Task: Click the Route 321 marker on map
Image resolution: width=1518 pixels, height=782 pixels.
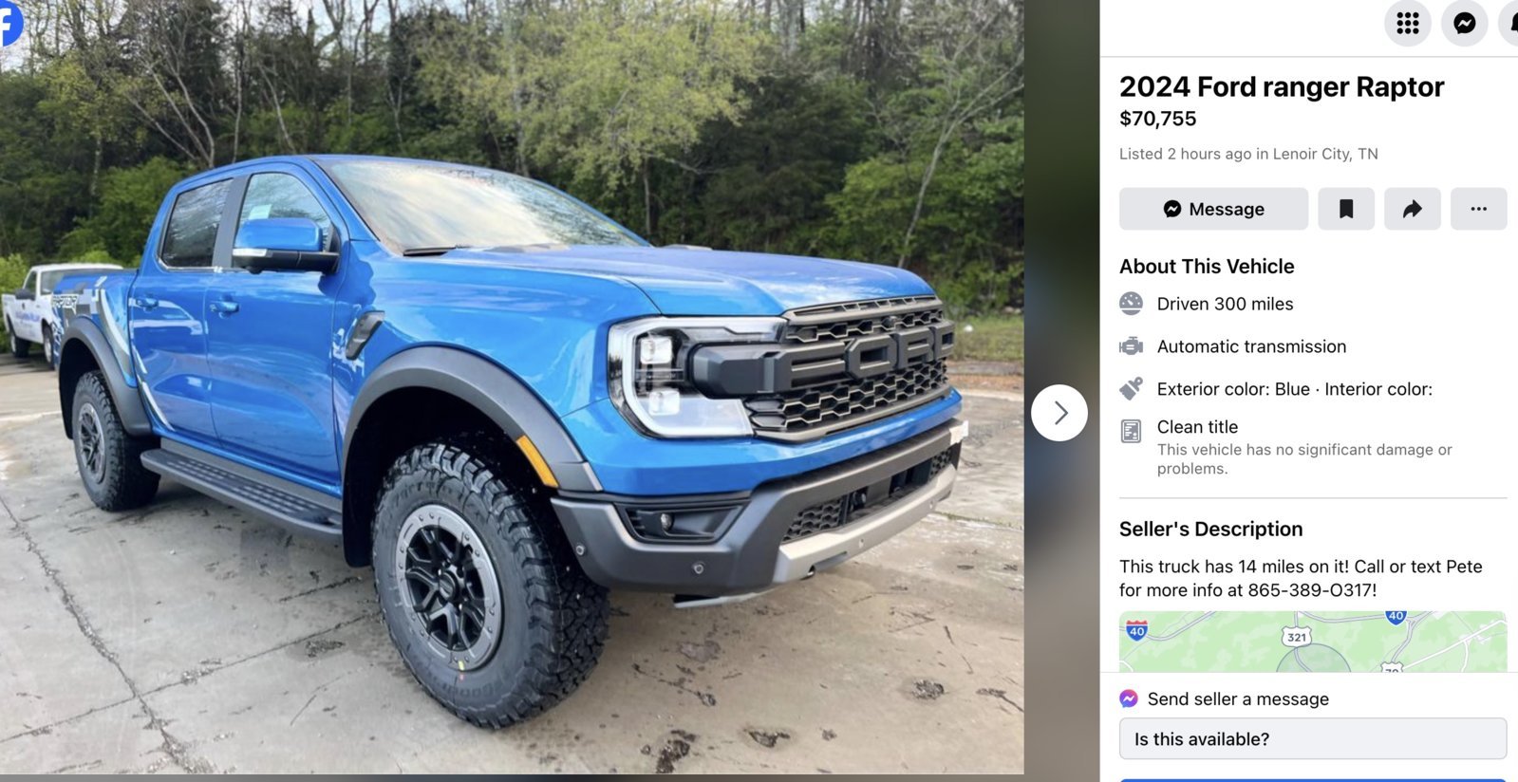Action: point(1296,637)
